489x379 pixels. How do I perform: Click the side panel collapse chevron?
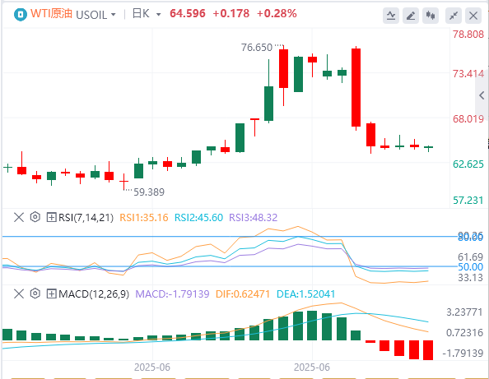(x=482, y=95)
